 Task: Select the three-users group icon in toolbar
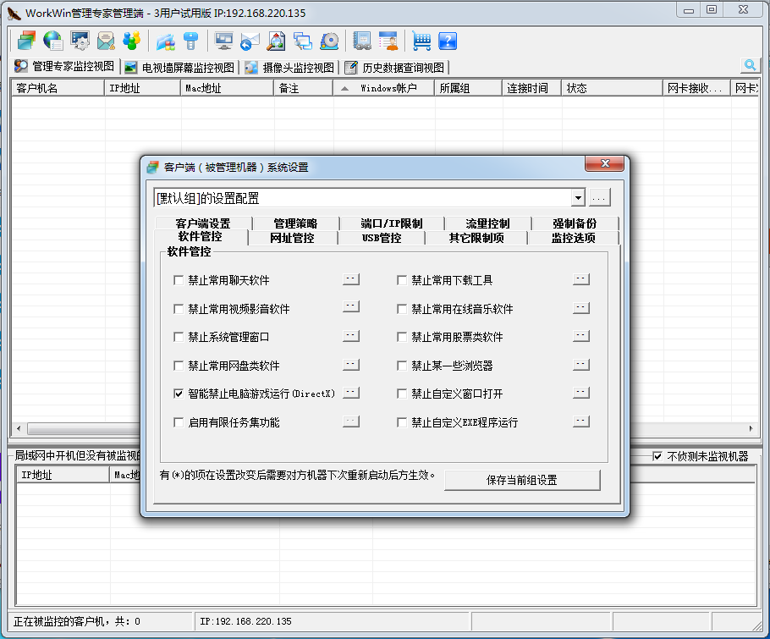coord(134,41)
